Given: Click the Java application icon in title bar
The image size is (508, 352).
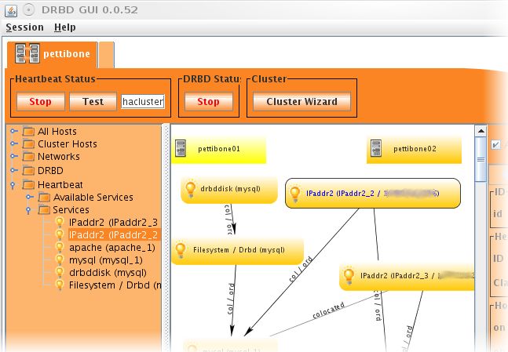Looking at the screenshot, I should (11, 10).
